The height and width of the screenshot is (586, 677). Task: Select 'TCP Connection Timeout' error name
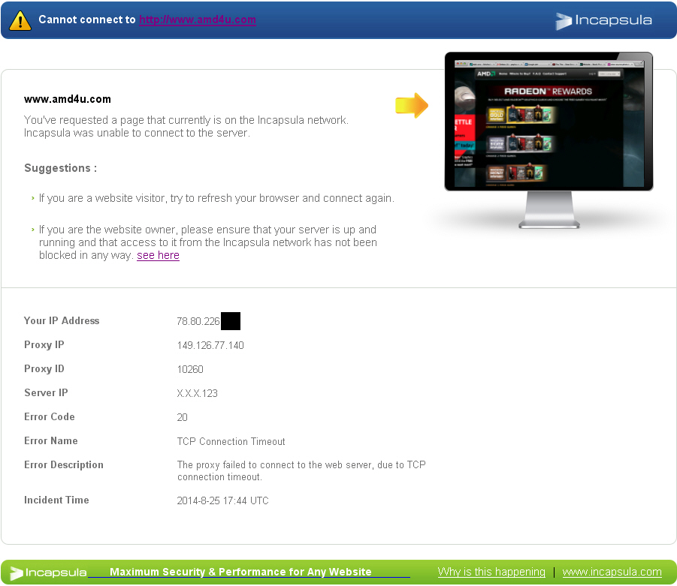(x=231, y=441)
